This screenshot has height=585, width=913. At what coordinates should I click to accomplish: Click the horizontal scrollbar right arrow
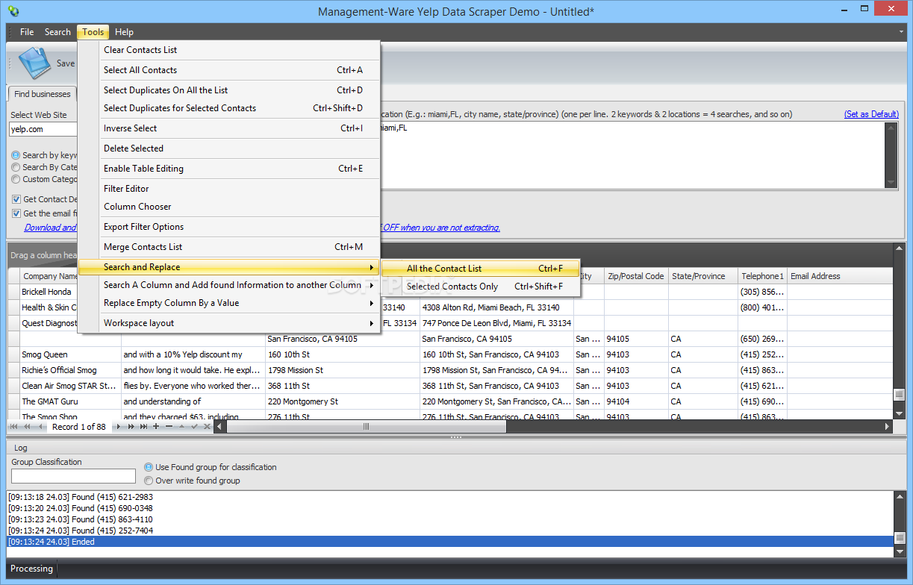tap(887, 427)
